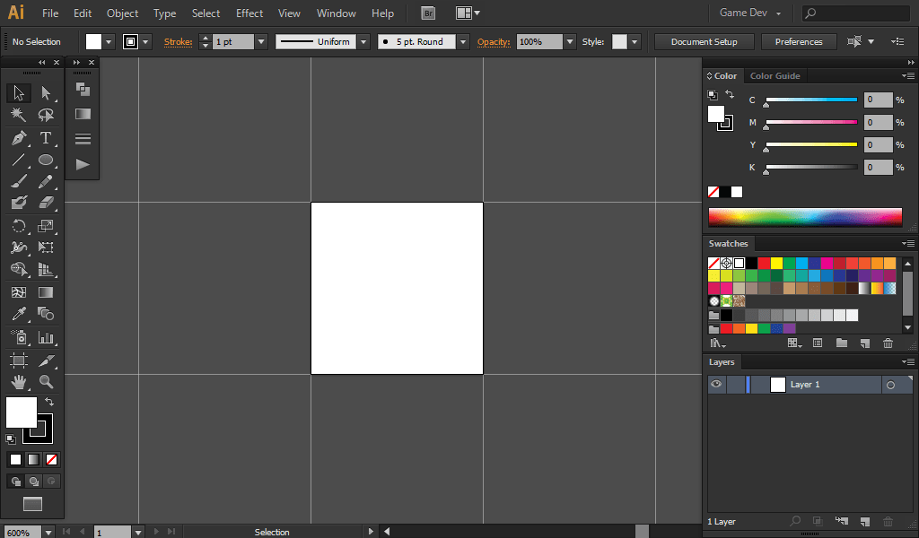Choose the Direct Selection tool
The width and height of the screenshot is (919, 538).
click(46, 92)
